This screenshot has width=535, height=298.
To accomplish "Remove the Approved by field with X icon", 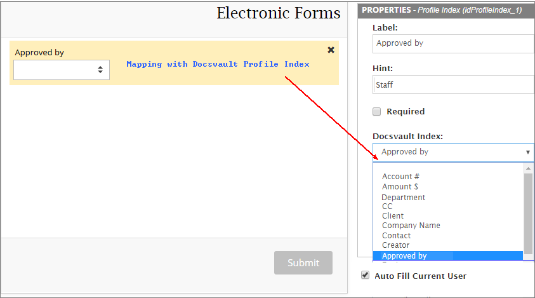I will tap(331, 50).
